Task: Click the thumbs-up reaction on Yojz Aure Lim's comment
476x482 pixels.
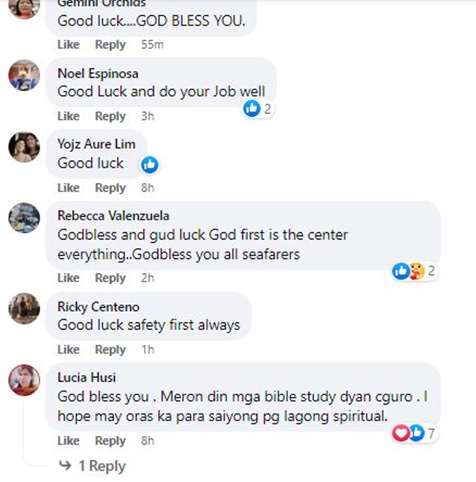Action: (x=150, y=165)
